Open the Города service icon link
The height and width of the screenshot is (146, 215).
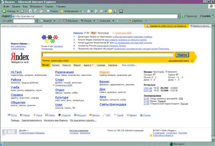click(145, 115)
